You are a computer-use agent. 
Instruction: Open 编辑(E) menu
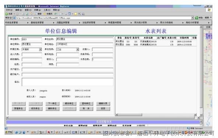coord(19,10)
